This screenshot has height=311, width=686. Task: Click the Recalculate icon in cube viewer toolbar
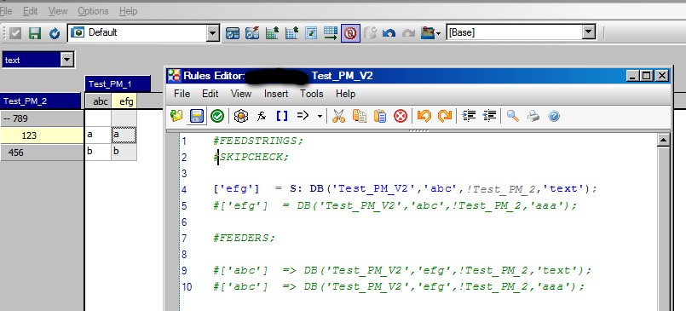[55, 33]
